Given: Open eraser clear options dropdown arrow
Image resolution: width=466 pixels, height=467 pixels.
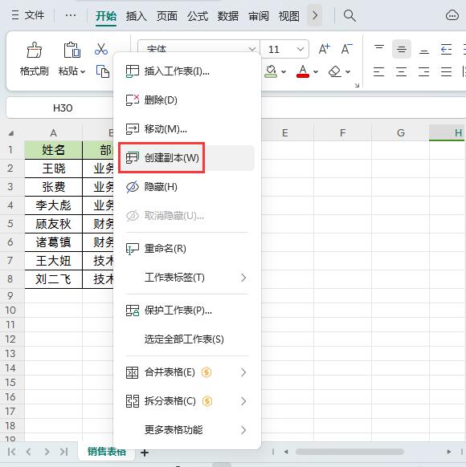Looking at the screenshot, I should (x=348, y=71).
